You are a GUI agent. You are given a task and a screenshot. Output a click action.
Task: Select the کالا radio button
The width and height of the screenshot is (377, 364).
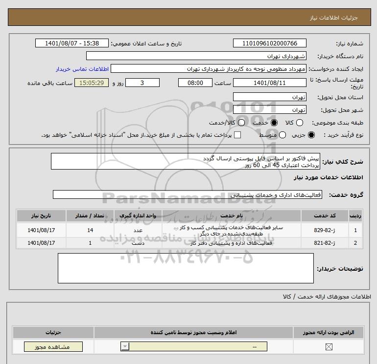point(299,123)
